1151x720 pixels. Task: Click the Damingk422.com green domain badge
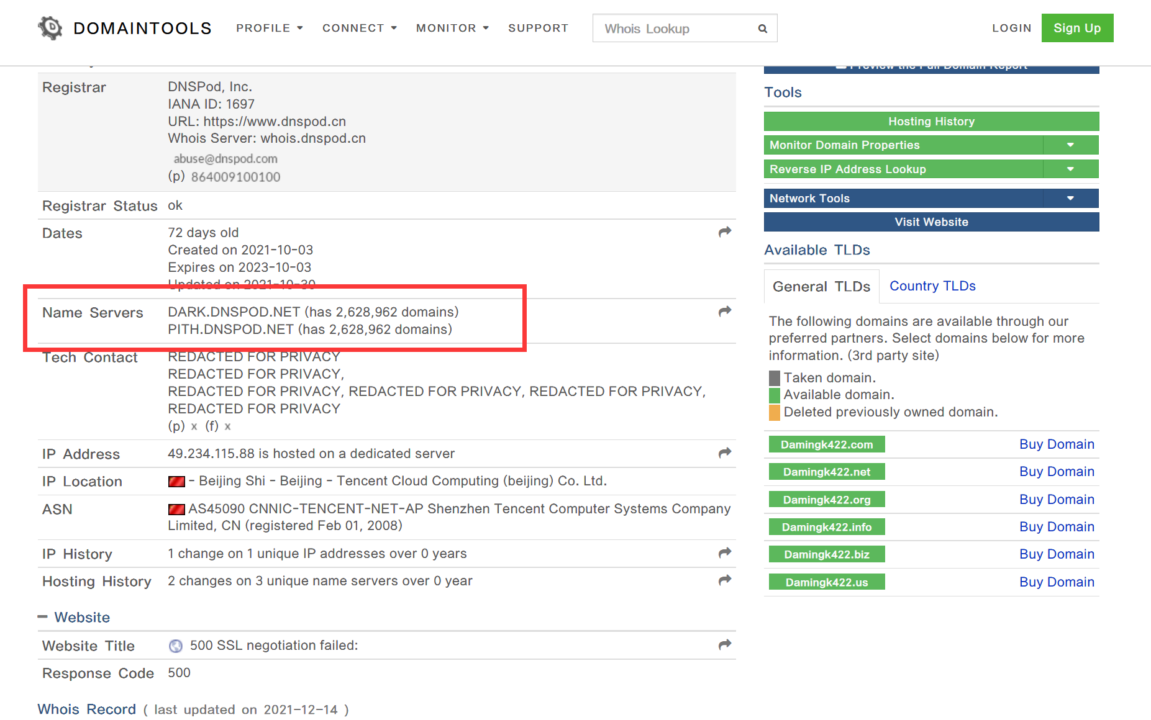pyautogui.click(x=827, y=444)
